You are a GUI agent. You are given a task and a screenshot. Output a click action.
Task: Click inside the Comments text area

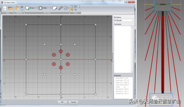(x=122, y=49)
